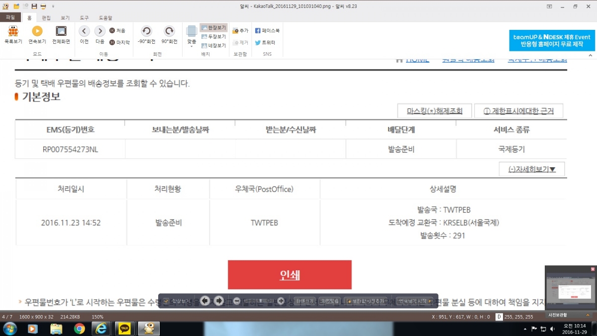Click the save icon in the title bar
Screen dimensions: 597x336
coord(34,6)
